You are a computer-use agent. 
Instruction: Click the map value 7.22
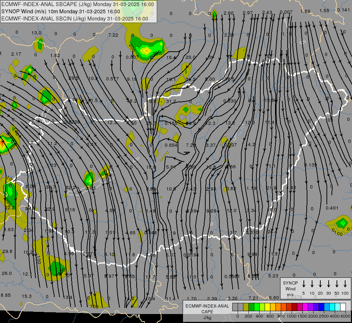click(x=113, y=35)
